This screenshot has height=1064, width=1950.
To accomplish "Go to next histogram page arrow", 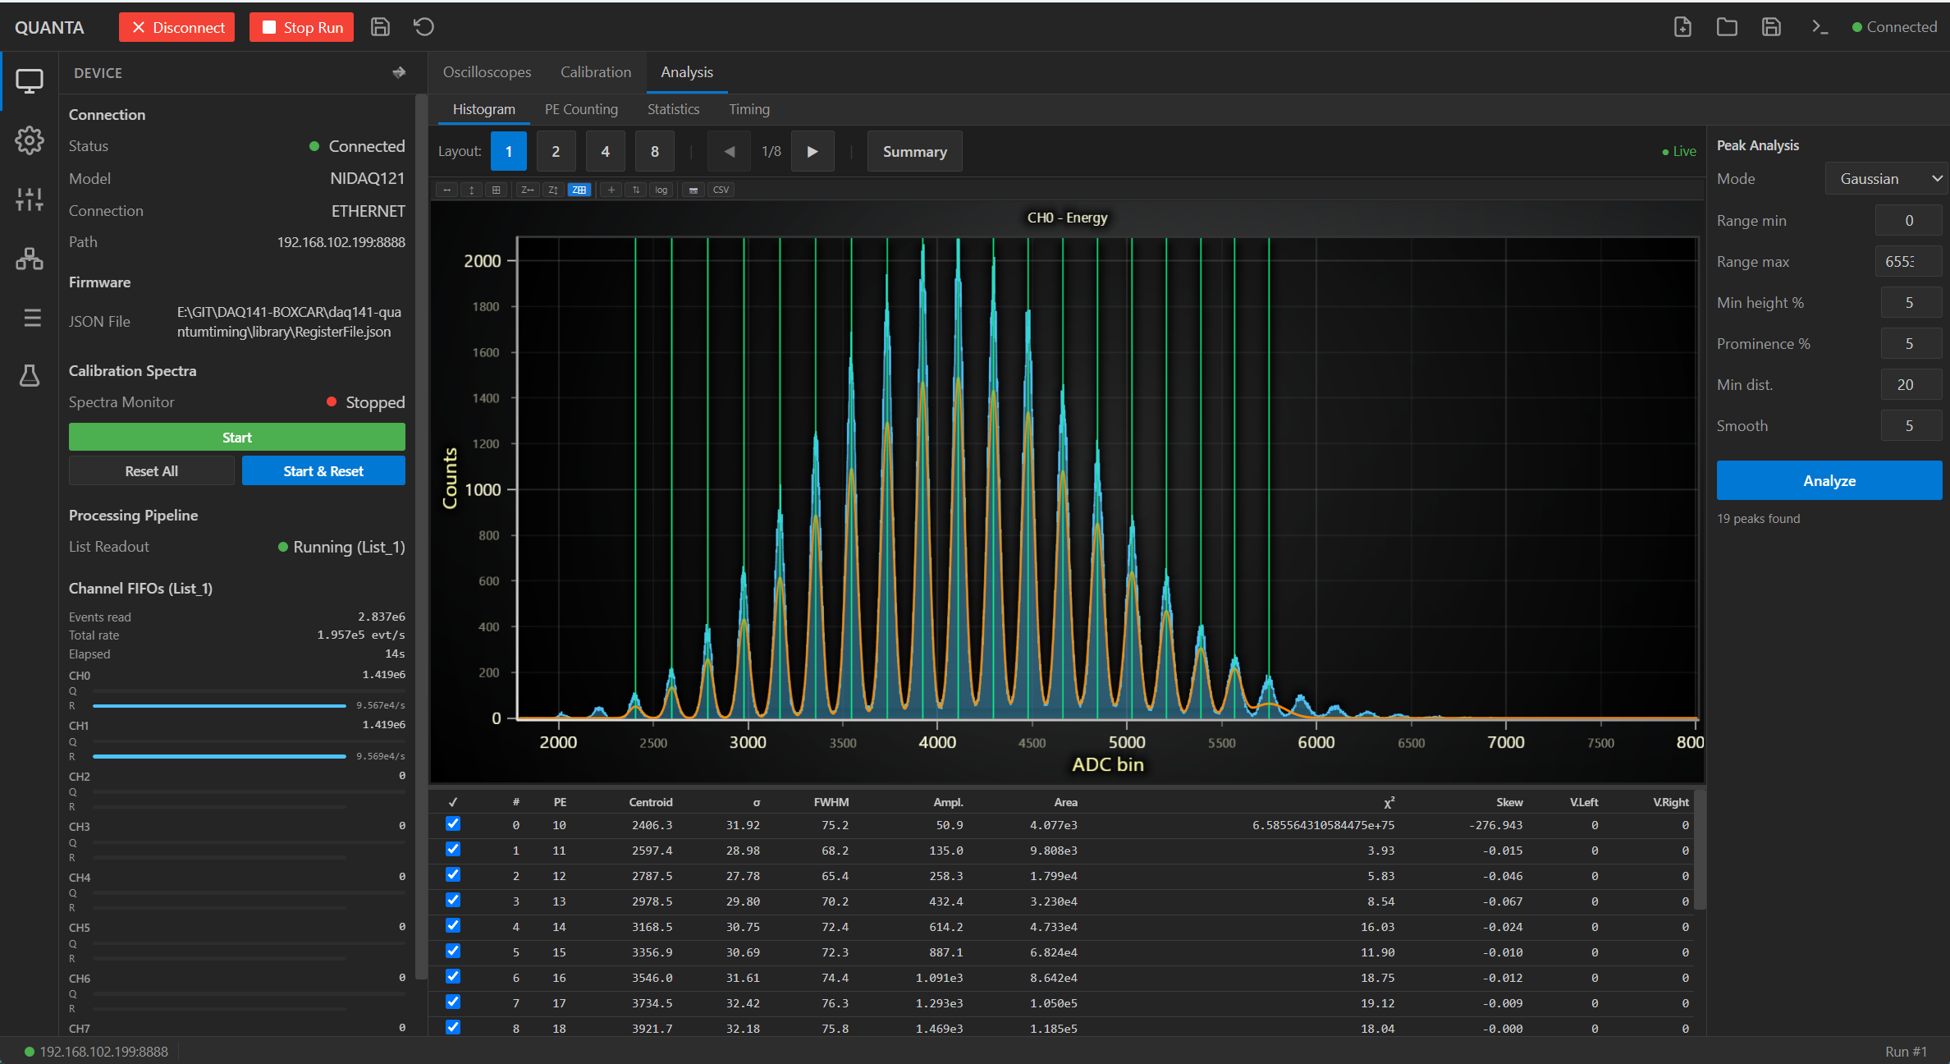I will click(812, 151).
